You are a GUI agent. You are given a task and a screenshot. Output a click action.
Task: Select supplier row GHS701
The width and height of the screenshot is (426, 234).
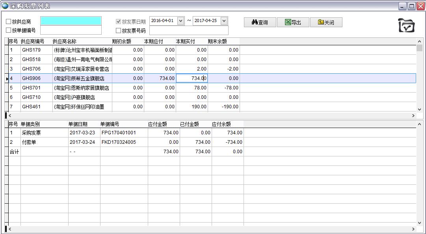(x=32, y=88)
